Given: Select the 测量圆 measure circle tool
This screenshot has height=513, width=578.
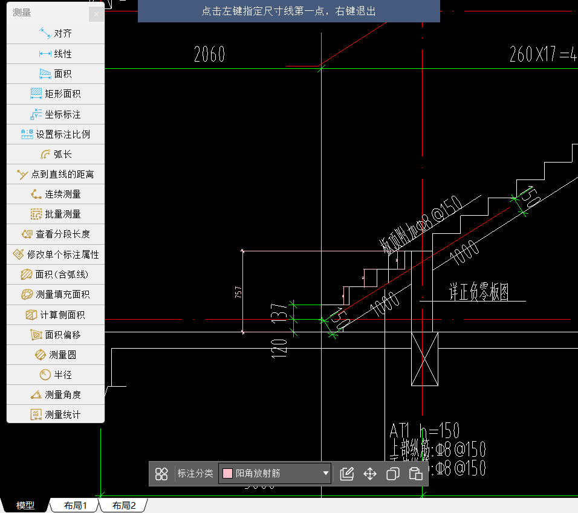Looking at the screenshot, I should [56, 355].
